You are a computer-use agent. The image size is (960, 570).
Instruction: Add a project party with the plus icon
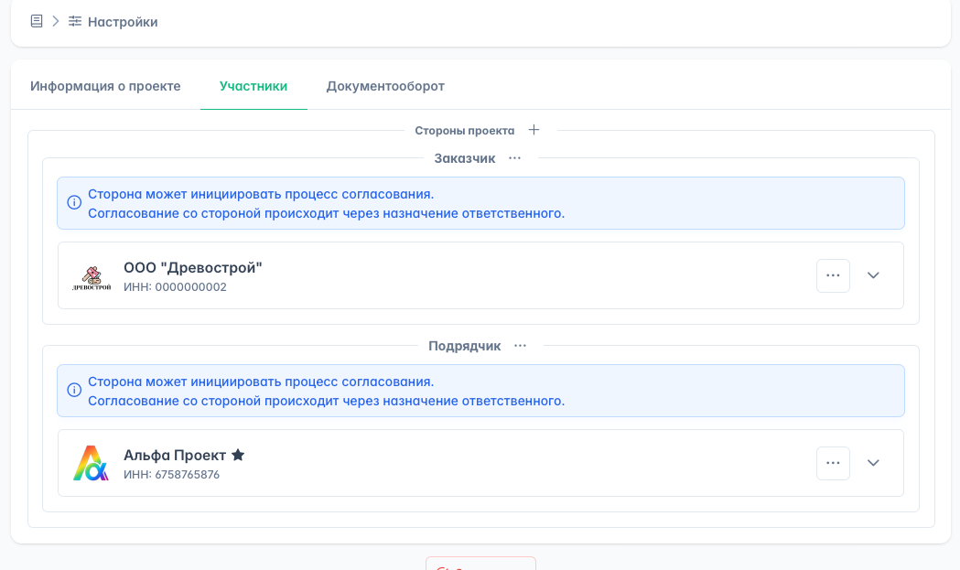tap(534, 130)
